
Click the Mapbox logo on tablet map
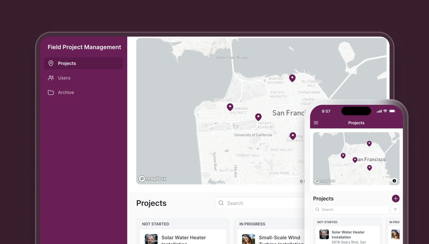point(153,179)
